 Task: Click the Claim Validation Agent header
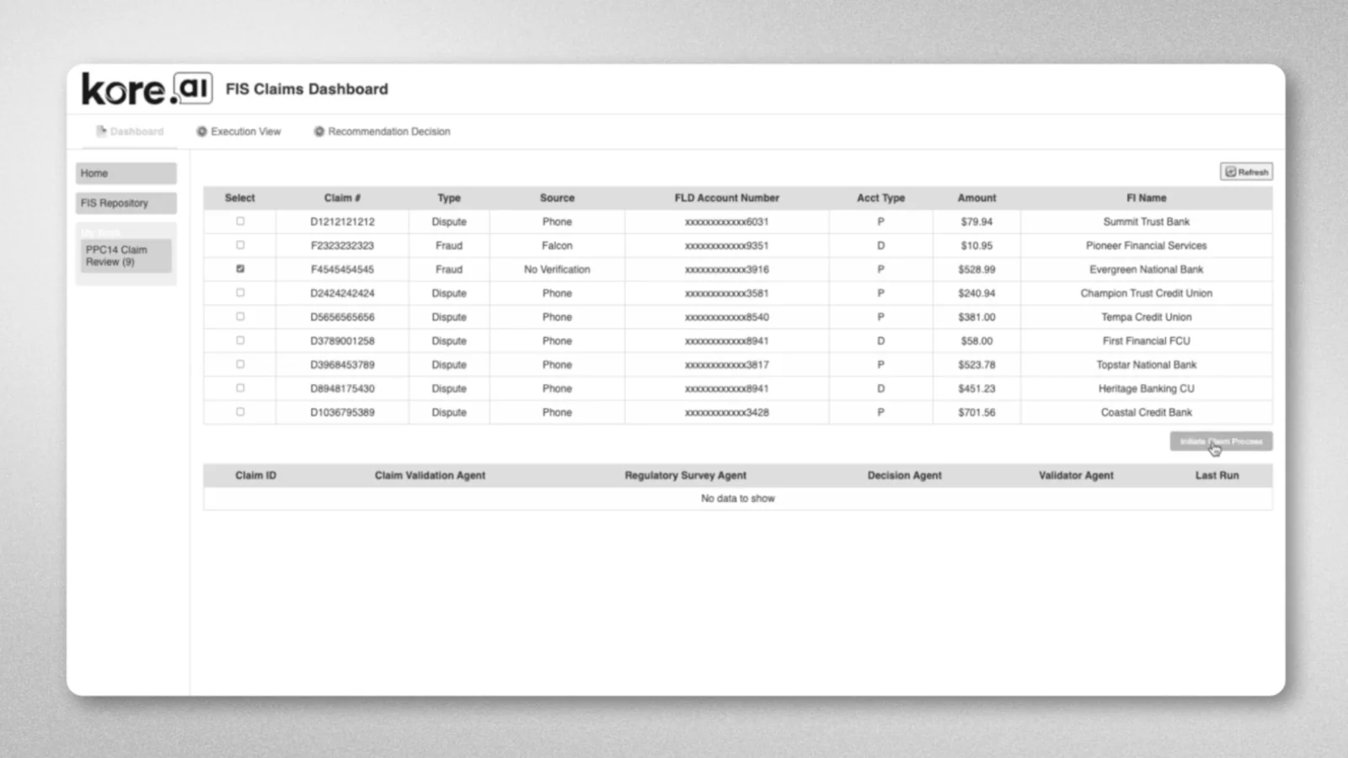(x=430, y=475)
